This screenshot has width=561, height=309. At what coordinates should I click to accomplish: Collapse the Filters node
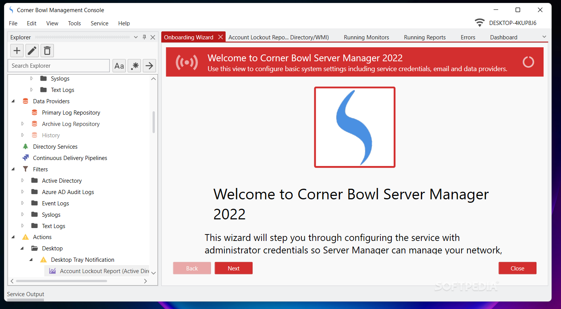(13, 169)
